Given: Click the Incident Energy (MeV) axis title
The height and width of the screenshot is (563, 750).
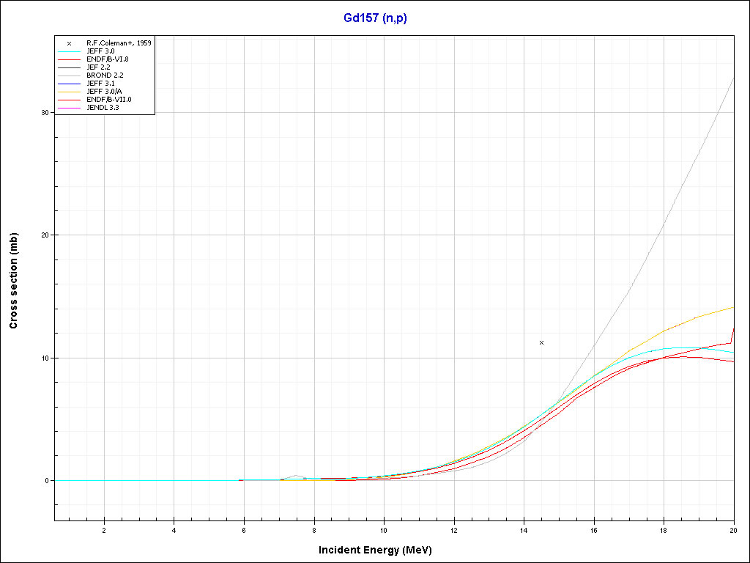Looking at the screenshot, I should (380, 550).
